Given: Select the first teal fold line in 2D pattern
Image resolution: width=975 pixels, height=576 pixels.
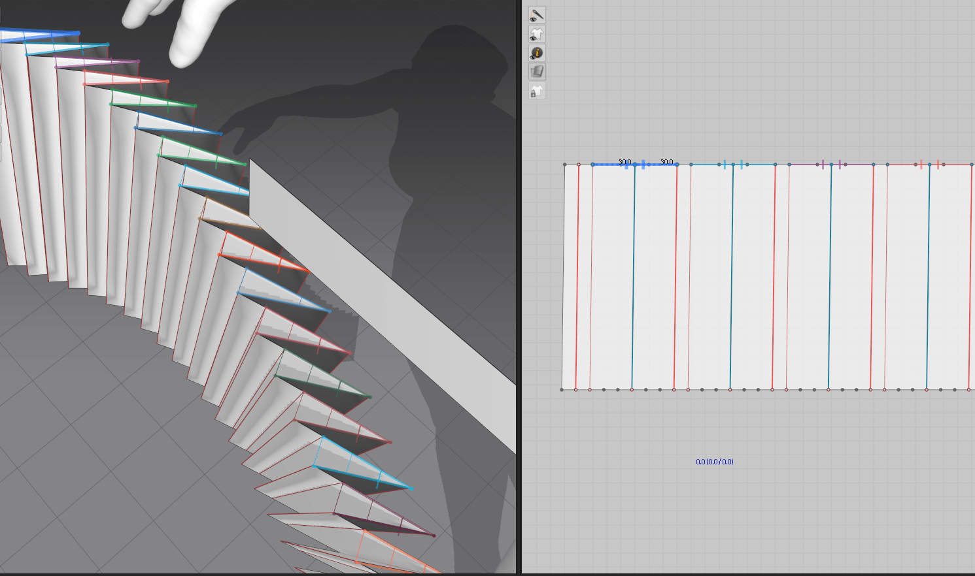Looking at the screenshot, I should coord(633,274).
